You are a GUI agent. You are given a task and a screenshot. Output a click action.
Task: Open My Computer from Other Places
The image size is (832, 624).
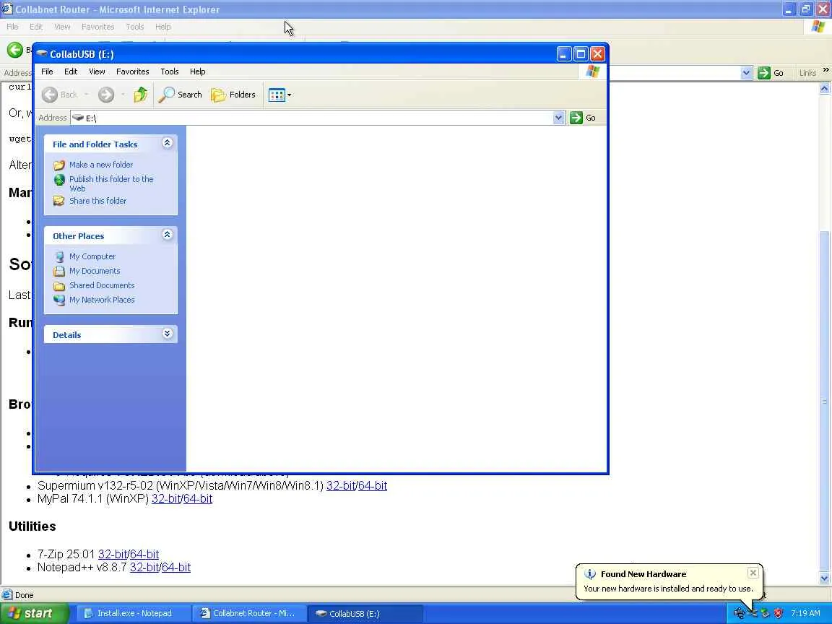coord(92,256)
